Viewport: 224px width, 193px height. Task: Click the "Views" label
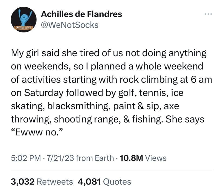[x=156, y=158]
